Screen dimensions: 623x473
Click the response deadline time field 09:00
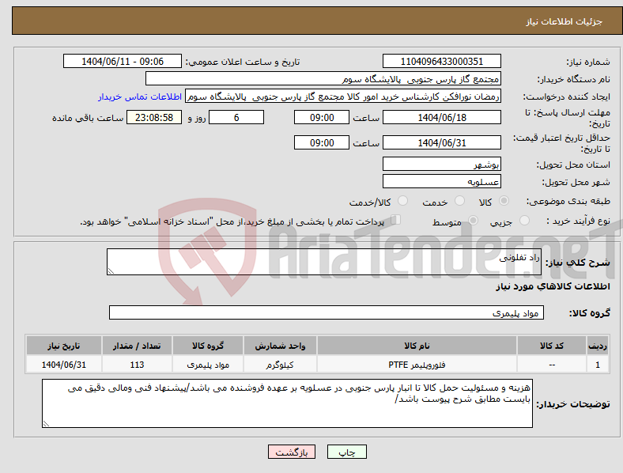tap(322, 118)
